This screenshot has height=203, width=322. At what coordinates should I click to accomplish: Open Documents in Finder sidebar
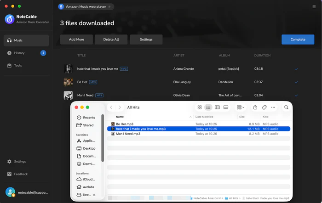(x=86, y=156)
